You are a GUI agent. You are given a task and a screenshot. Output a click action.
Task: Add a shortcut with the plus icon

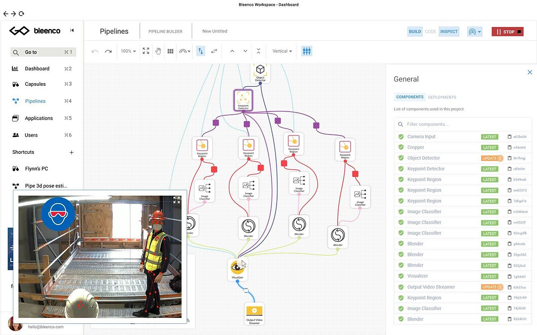(71, 152)
